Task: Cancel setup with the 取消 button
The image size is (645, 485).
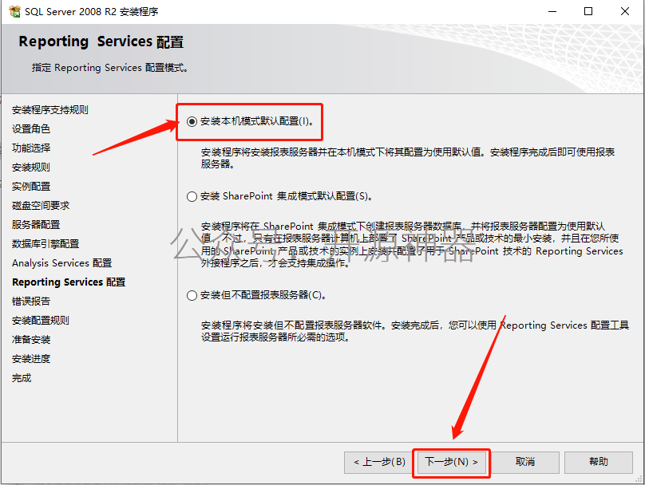Action: click(525, 463)
